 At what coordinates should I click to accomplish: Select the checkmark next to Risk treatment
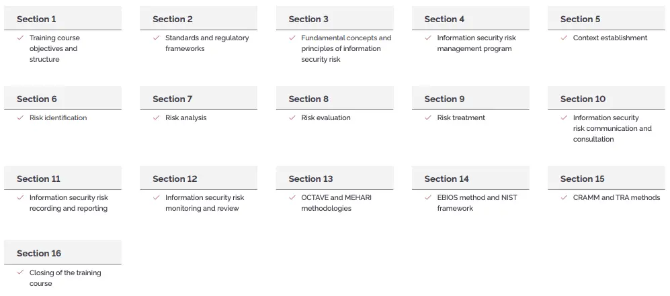pyautogui.click(x=427, y=117)
